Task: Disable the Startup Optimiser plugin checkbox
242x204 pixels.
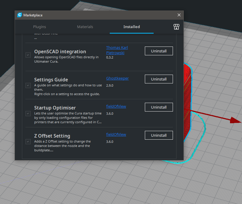Action: tap(28, 114)
